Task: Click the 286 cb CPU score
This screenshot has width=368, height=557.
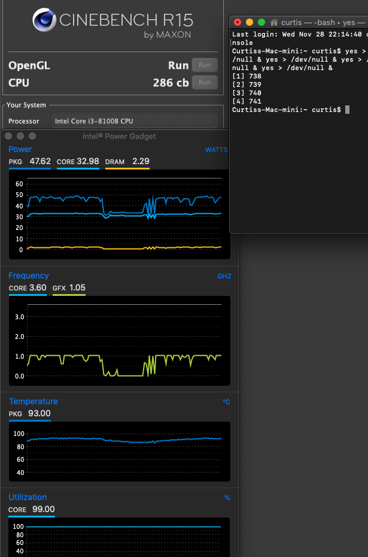Action: (171, 83)
